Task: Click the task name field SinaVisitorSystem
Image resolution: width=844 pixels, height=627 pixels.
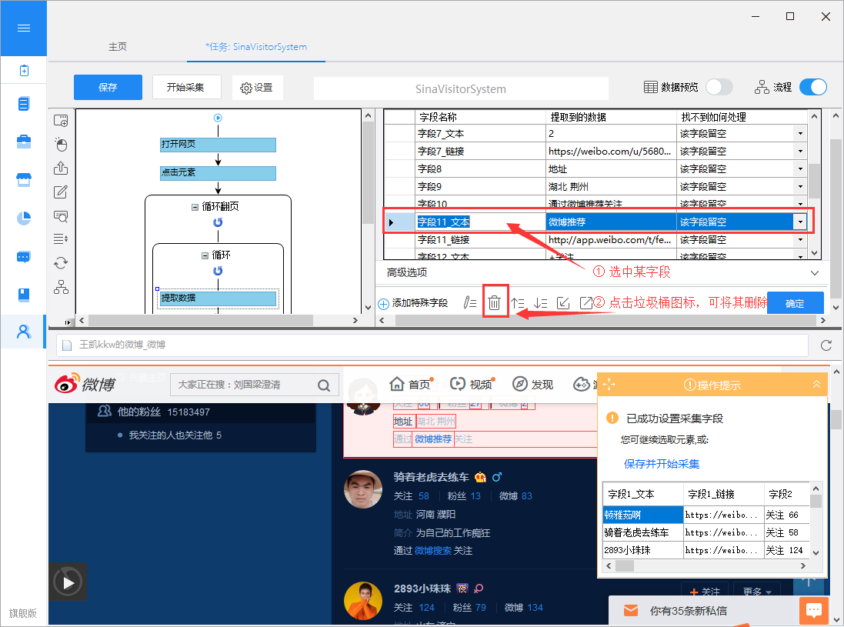Action: pyautogui.click(x=461, y=88)
